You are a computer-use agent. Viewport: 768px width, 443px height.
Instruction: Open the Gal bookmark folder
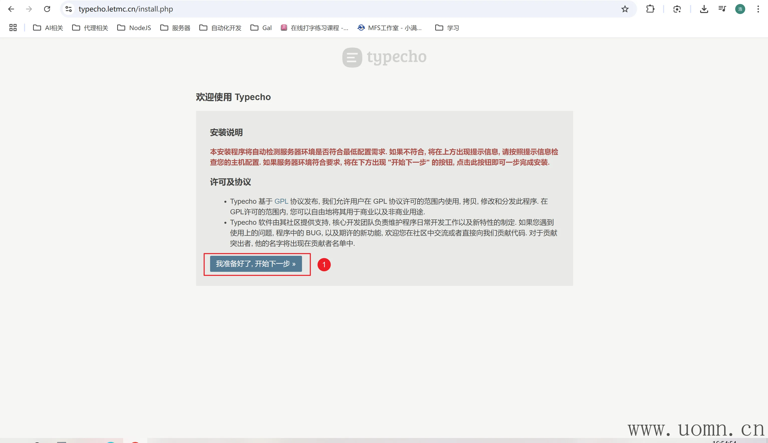pyautogui.click(x=261, y=28)
